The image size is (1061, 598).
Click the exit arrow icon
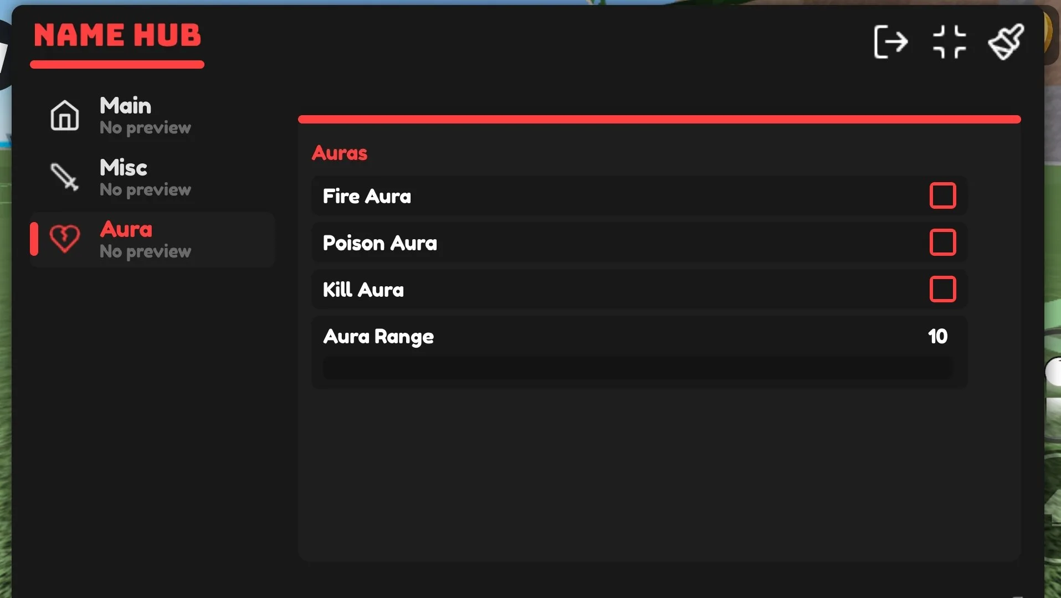[891, 42]
